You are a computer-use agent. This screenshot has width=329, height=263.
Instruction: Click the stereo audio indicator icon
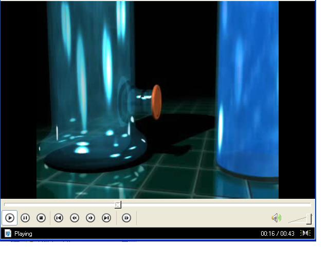coord(305,233)
